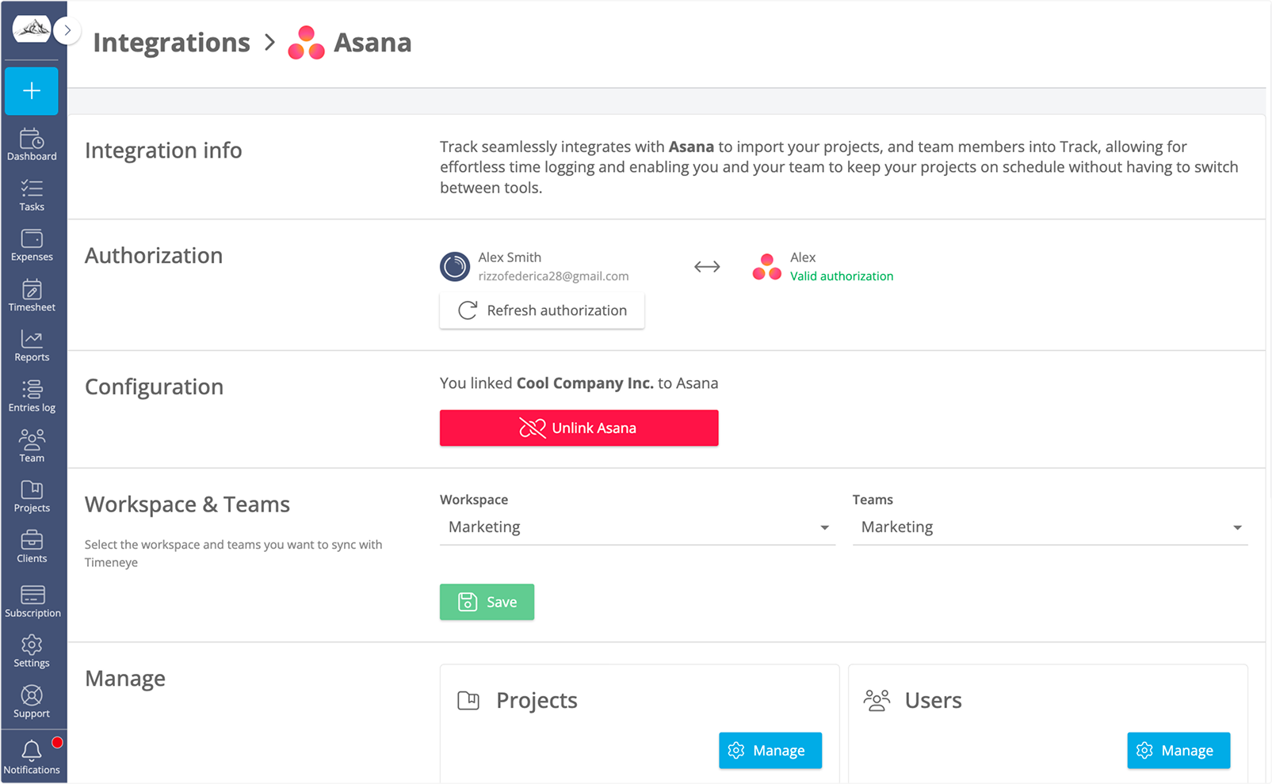This screenshot has width=1272, height=784.
Task: Open Settings from the sidebar
Action: [32, 652]
